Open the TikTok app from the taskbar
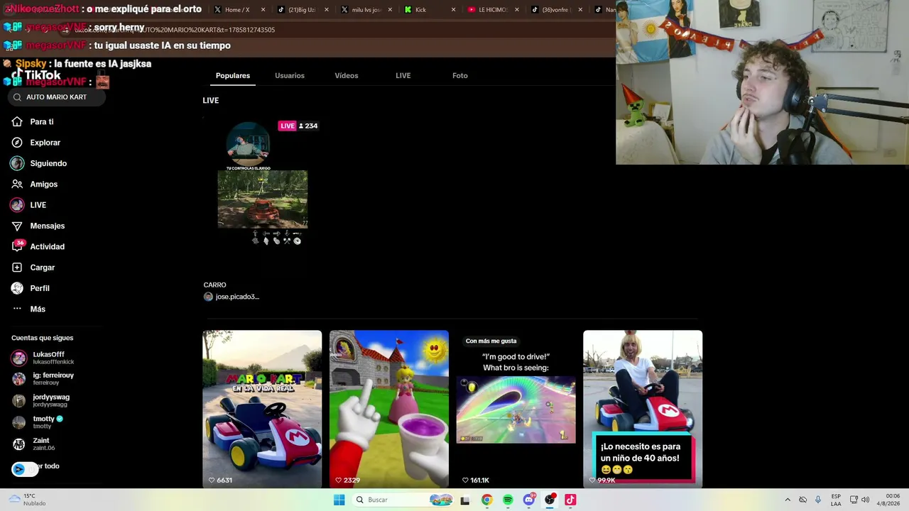Viewport: 909px width, 511px height. pos(570,500)
